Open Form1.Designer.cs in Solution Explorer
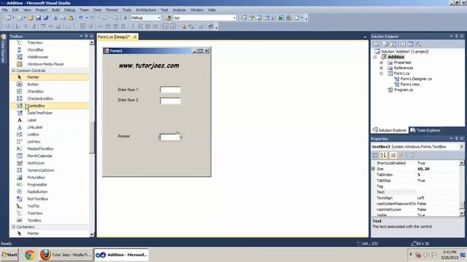Viewport: 467px width, 262px height. pos(416,79)
